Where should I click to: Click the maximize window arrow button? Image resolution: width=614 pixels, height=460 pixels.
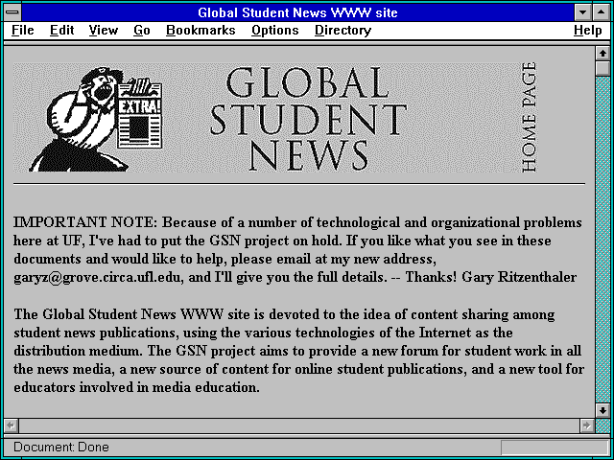602,12
